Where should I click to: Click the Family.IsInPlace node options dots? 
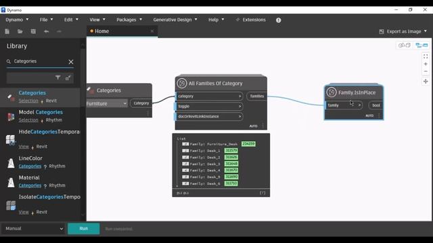coord(379,115)
